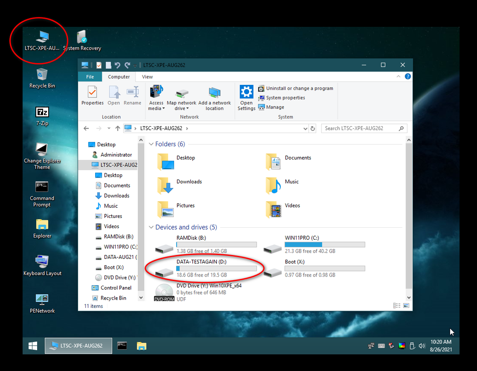Select the 7-Zip desktop shortcut

(42, 116)
